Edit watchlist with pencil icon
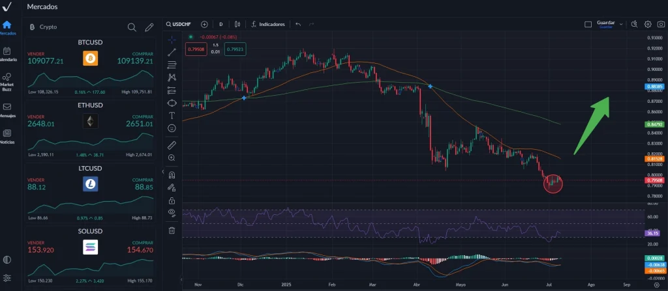Viewport: 668px width, 291px height. pos(149,27)
